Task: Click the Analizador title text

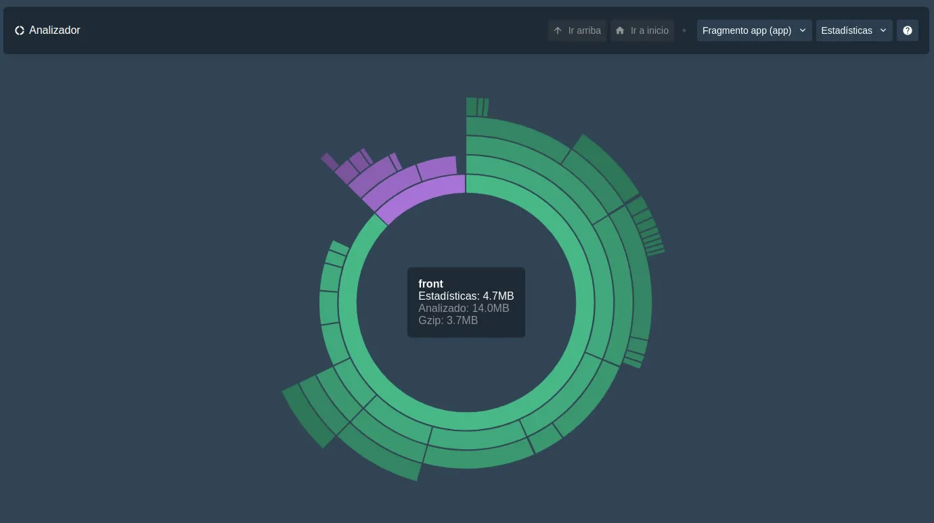Action: point(55,30)
